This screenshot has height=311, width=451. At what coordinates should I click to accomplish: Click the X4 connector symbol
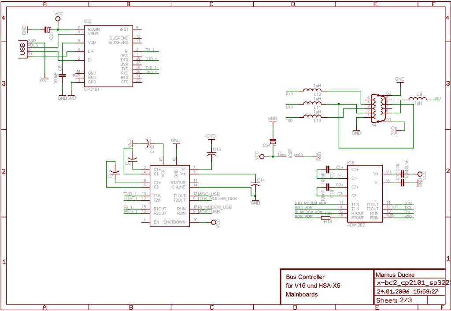378,107
